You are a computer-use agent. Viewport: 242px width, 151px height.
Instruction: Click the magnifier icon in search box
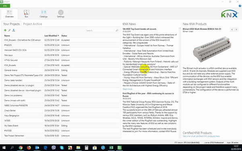pyautogui.click(x=117, y=31)
